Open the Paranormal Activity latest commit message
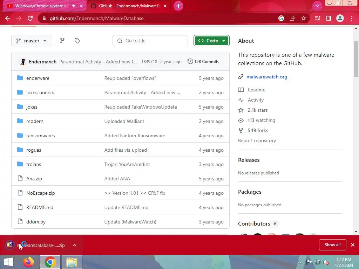The image size is (359, 269). pyautogui.click(x=98, y=62)
